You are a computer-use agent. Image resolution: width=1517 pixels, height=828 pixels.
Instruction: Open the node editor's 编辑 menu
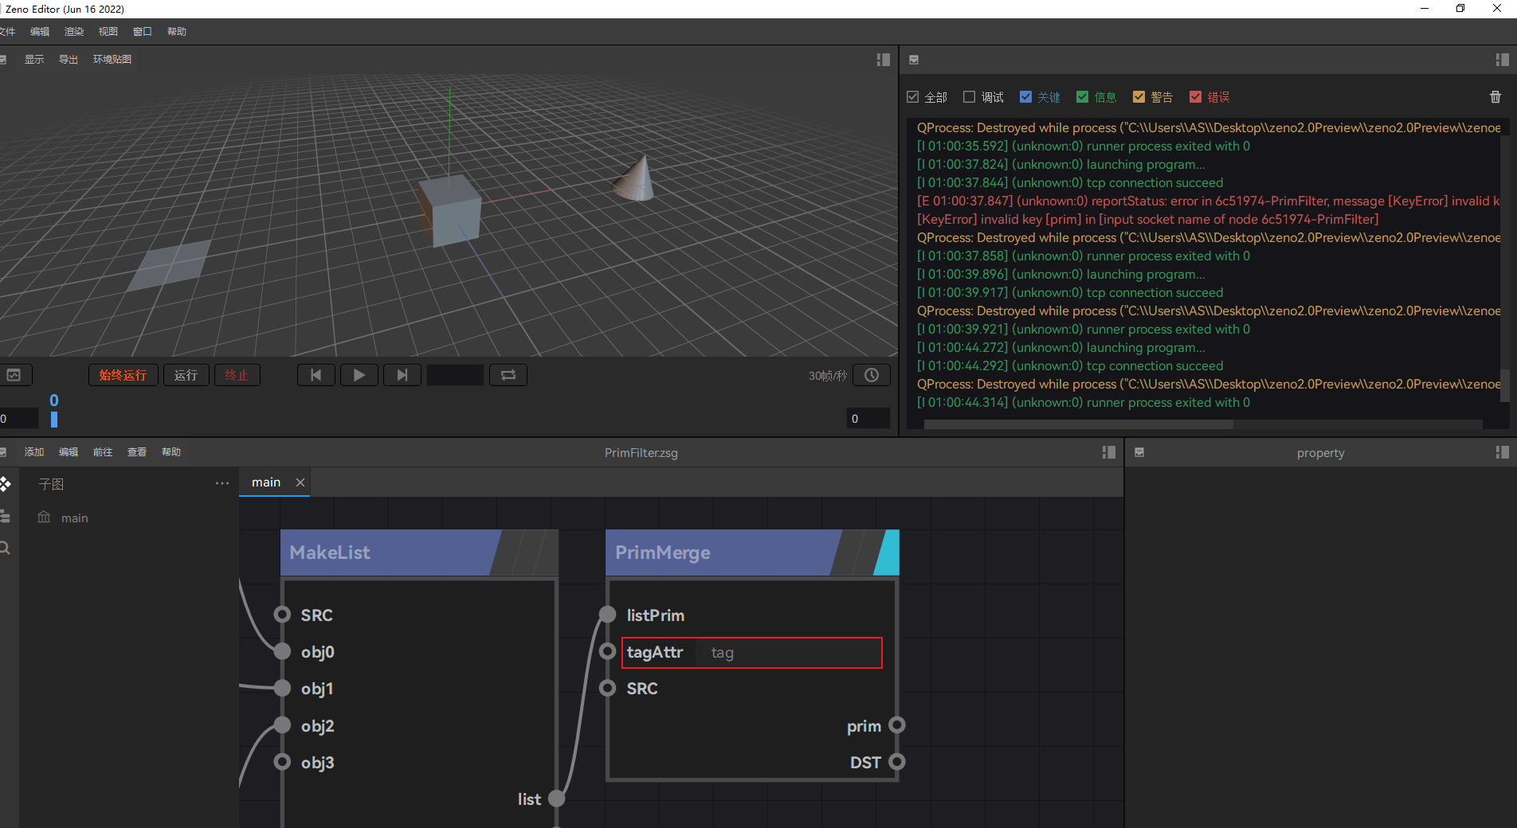(x=69, y=452)
